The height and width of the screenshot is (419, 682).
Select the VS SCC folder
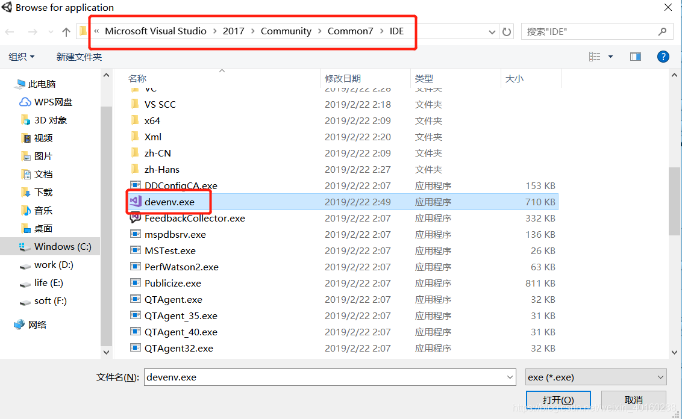tap(160, 104)
